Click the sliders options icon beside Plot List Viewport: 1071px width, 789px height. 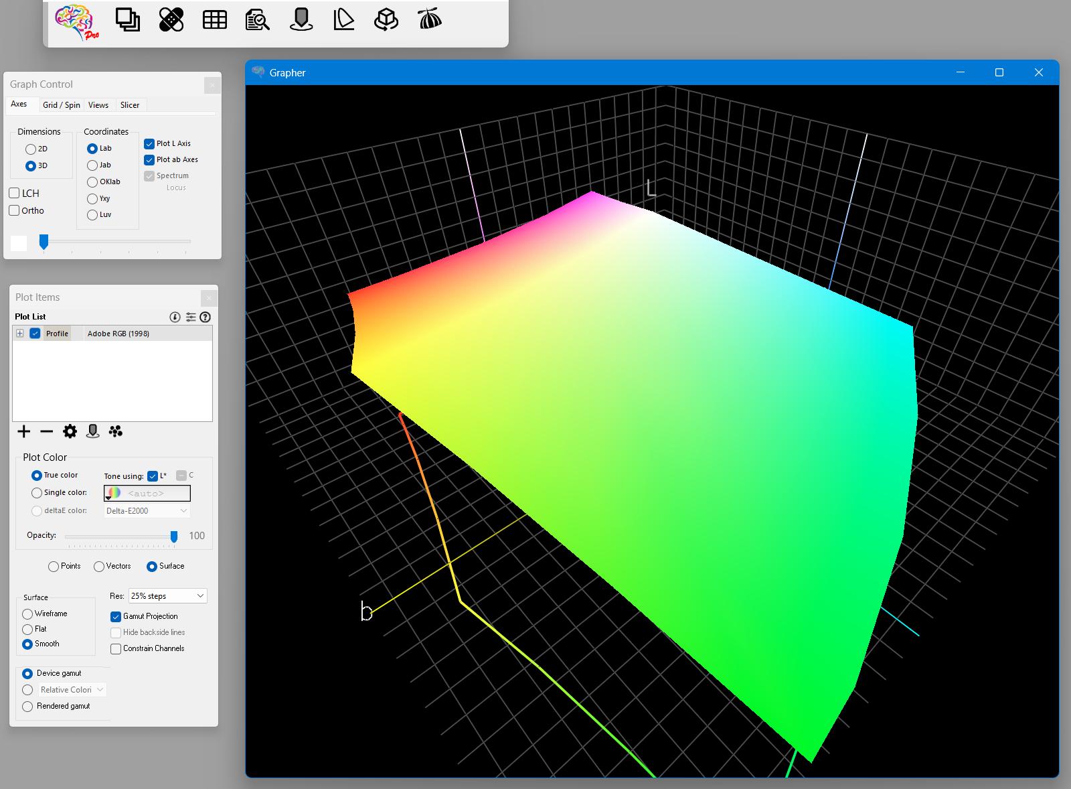pyautogui.click(x=191, y=317)
